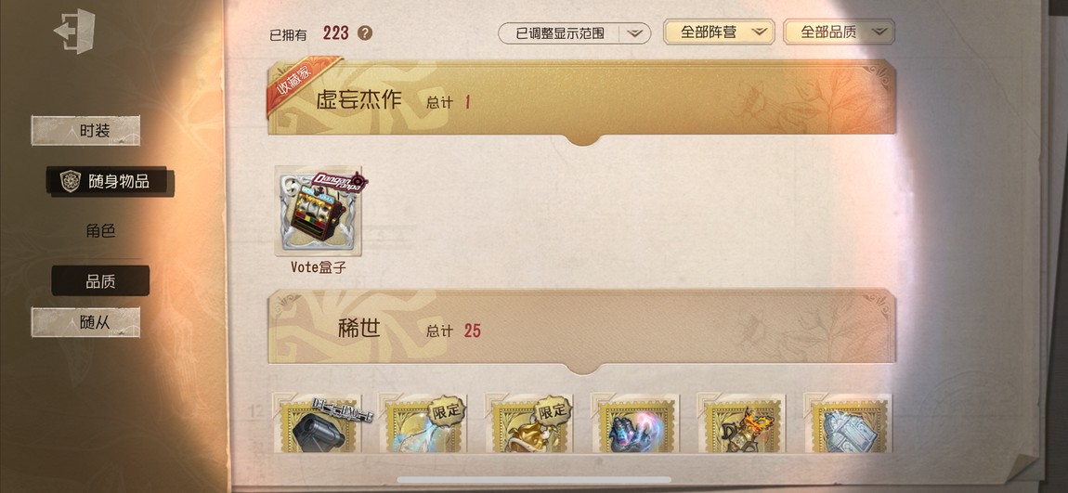Choose the first 限定 accessory icon
1068x493 pixels.
coord(423,422)
